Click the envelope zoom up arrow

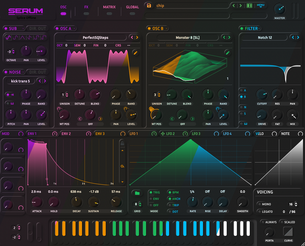coord(122,151)
